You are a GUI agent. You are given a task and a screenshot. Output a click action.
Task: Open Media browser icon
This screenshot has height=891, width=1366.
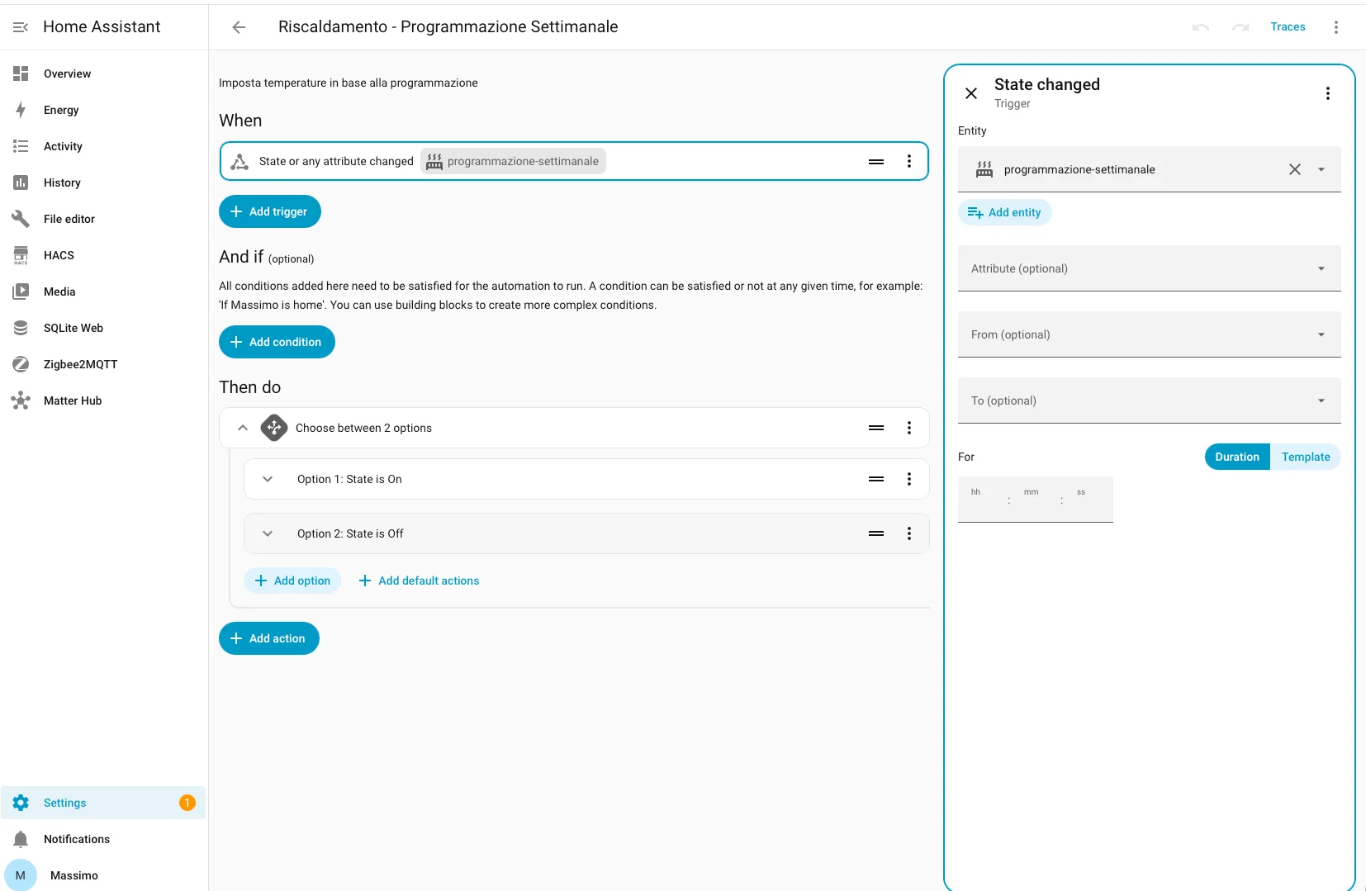(x=21, y=291)
